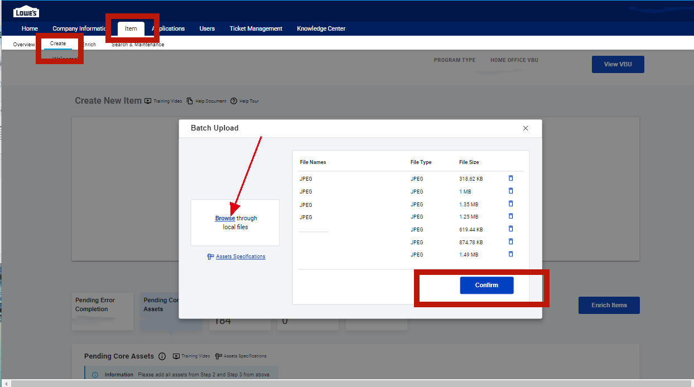Select the 619.44 KB size cell
The width and height of the screenshot is (694, 387).
tap(471, 229)
